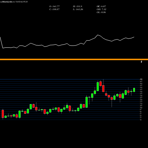Screen dimensions: 148x148
Task: Click the 157 price axis label
Action: 141,86
